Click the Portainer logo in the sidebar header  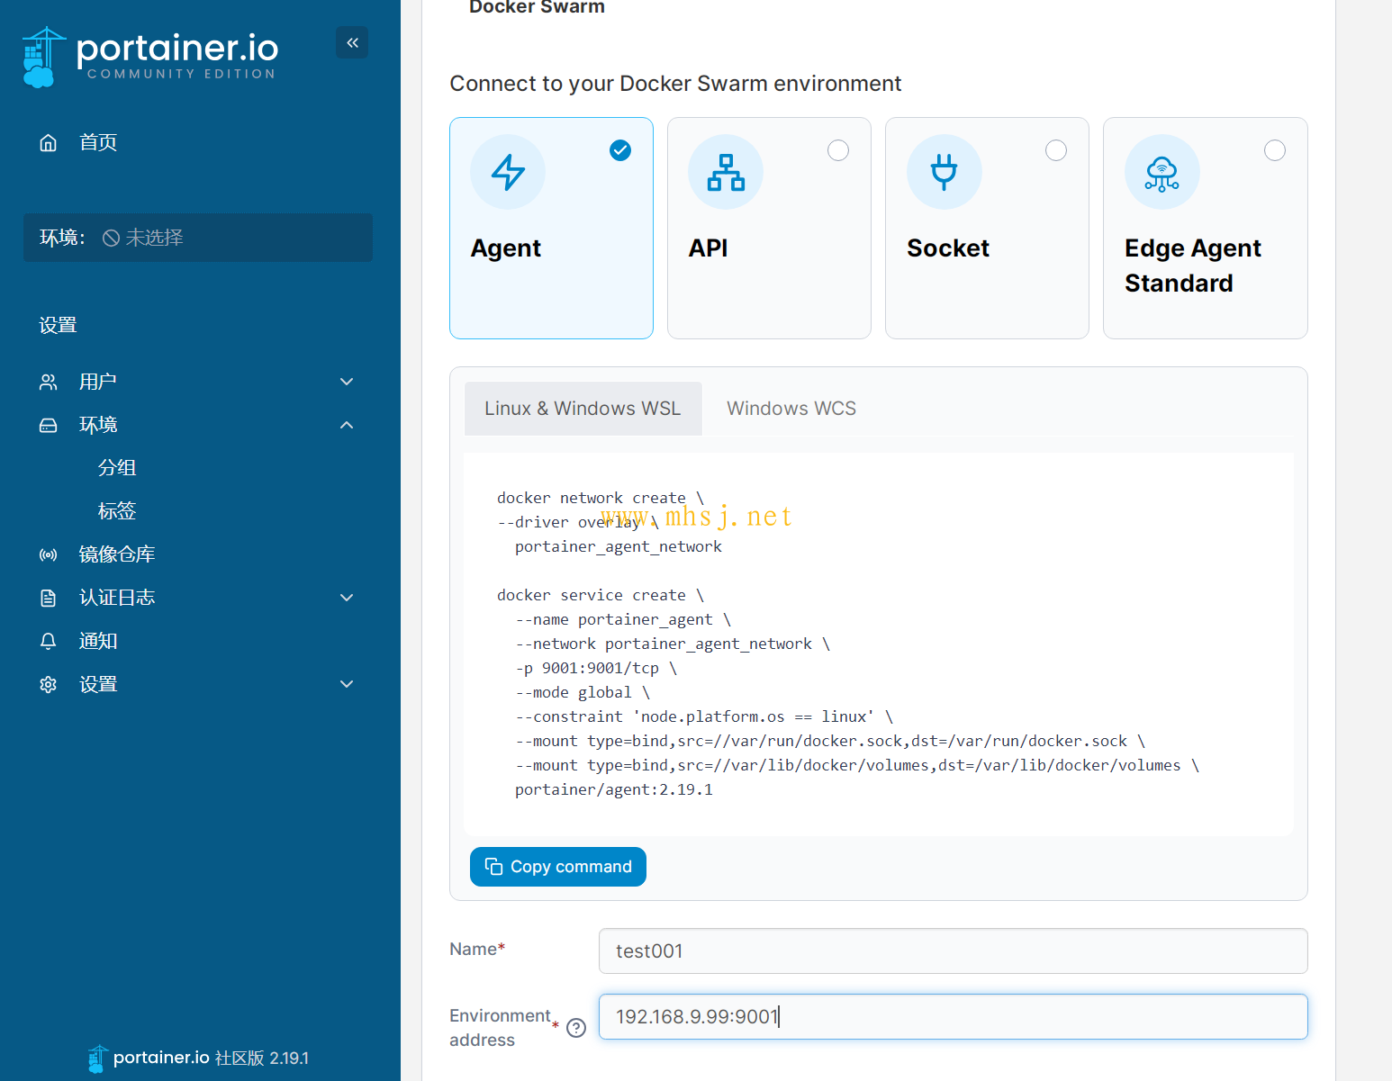150,56
